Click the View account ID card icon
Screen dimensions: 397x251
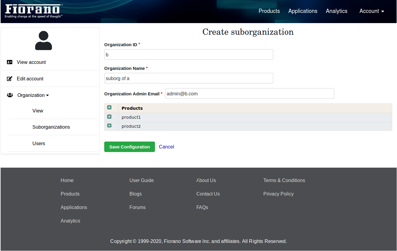click(10, 62)
